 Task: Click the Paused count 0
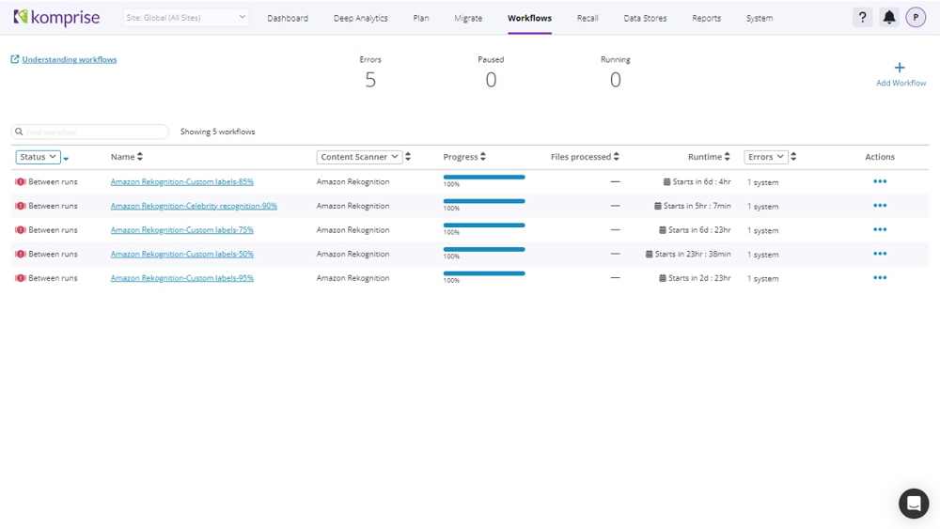pyautogui.click(x=491, y=80)
